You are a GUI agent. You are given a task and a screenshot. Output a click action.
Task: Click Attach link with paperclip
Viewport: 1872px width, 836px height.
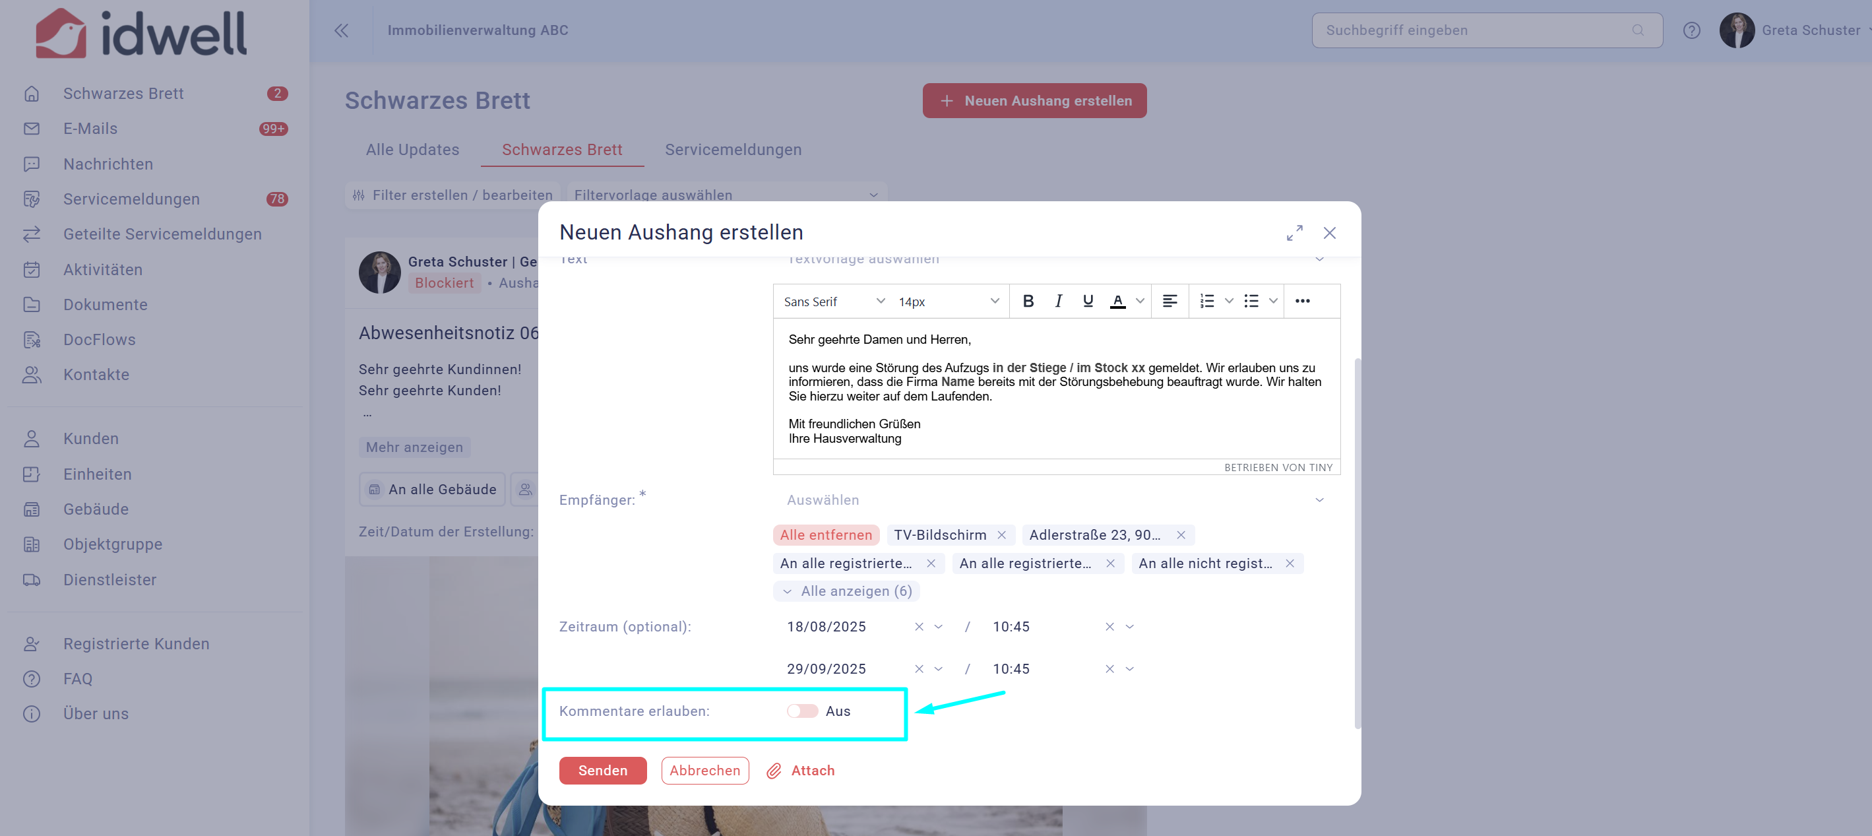(x=800, y=771)
